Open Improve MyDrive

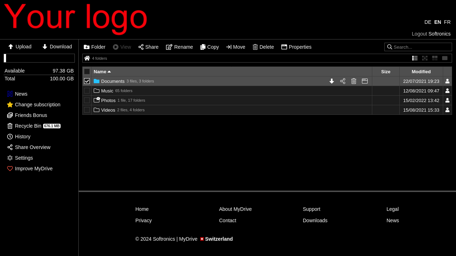pyautogui.click(x=30, y=169)
